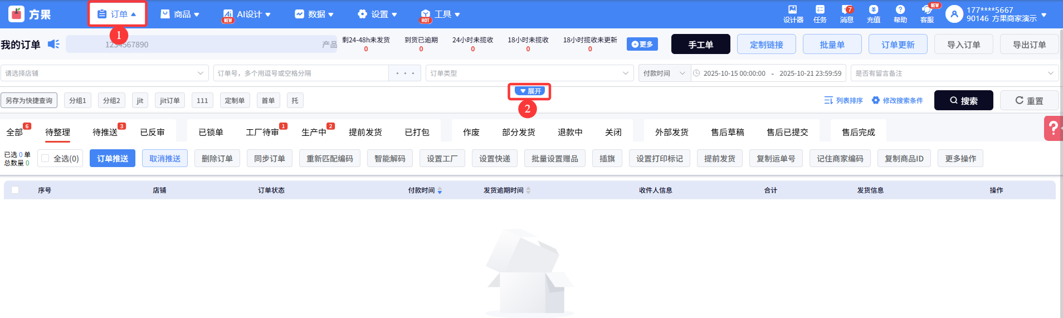The height and width of the screenshot is (318, 1063).
Task: Switch to the 待推送 tab
Action: coord(105,132)
